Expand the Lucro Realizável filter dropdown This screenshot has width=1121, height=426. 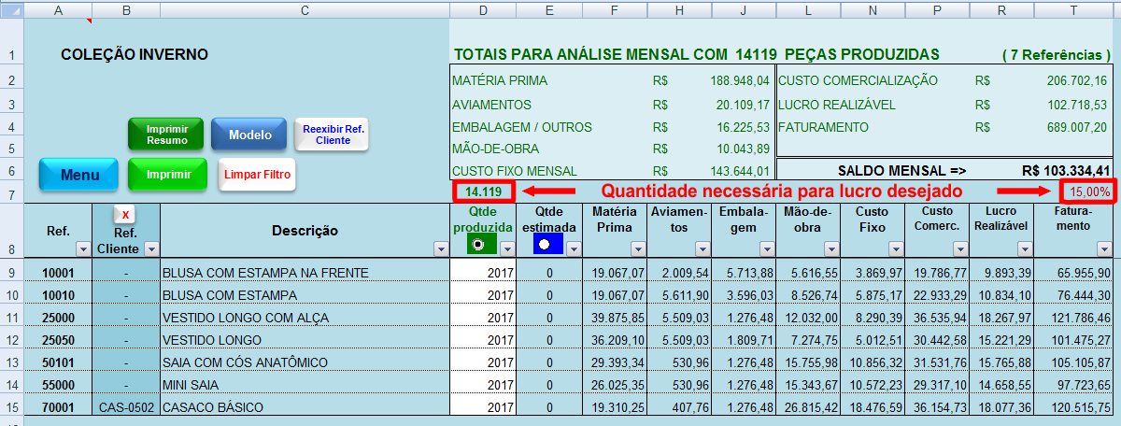pyautogui.click(x=1025, y=249)
